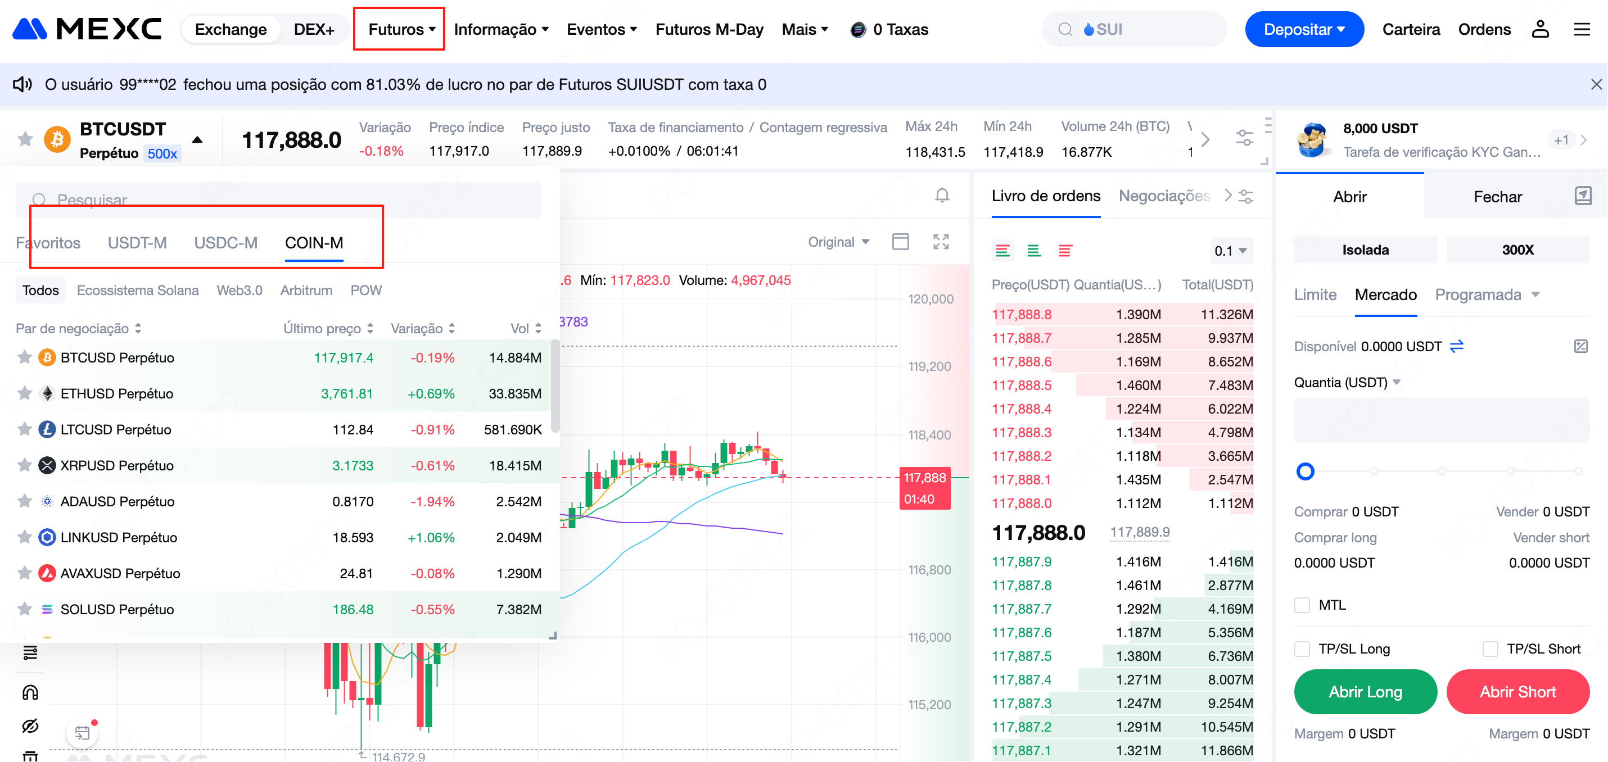Viewport: 1608px width, 762px height.
Task: Click the announcement speaker icon
Action: [22, 84]
